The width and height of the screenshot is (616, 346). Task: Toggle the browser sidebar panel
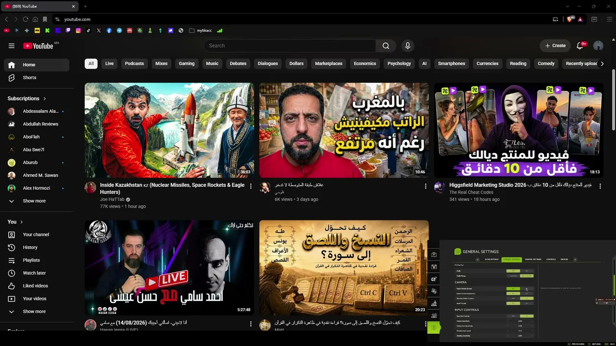pyautogui.click(x=594, y=19)
